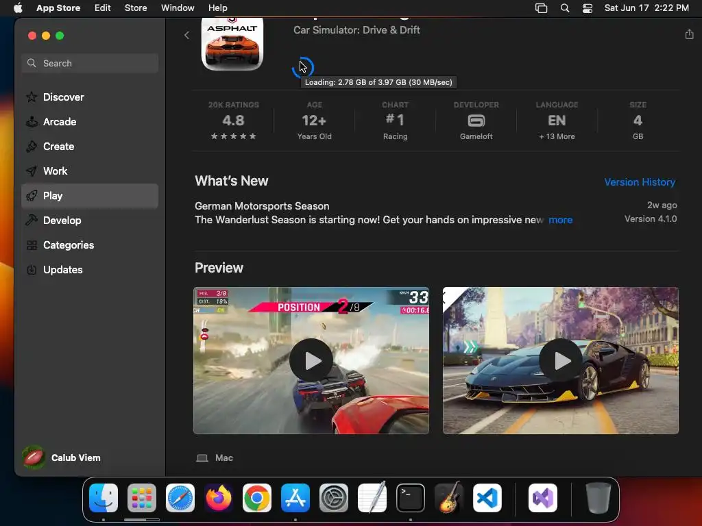Click App Store icon in Dock
The image size is (702, 526).
point(295,498)
